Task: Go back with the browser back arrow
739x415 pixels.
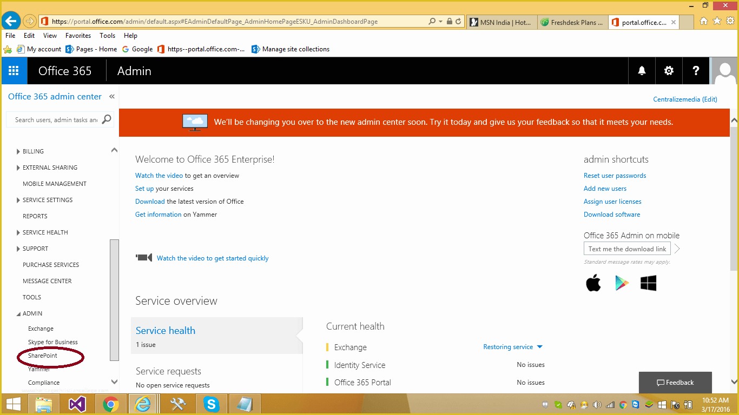Action: 11,21
